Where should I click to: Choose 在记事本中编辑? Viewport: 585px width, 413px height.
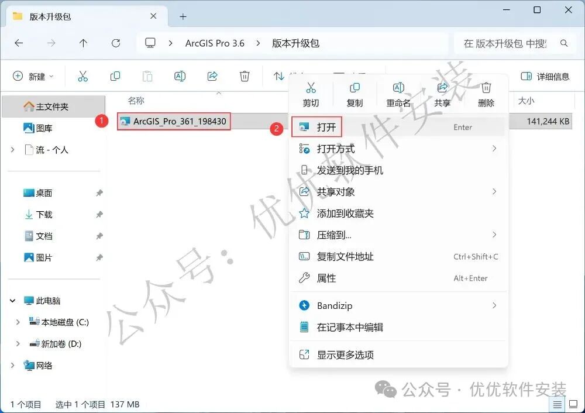tap(398, 327)
